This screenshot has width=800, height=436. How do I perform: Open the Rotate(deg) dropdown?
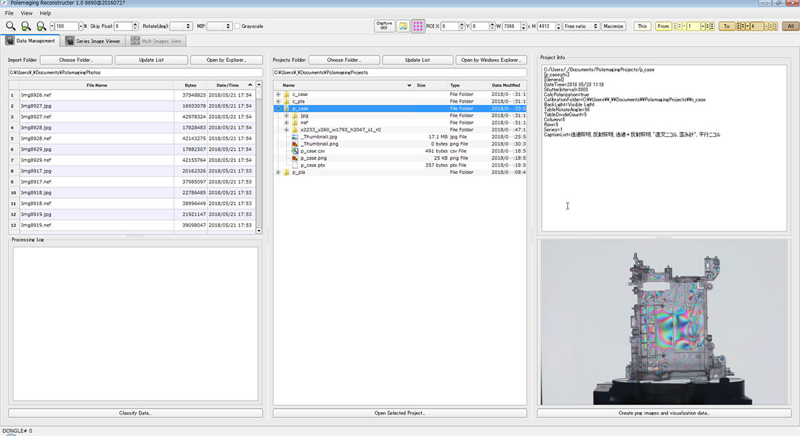coord(181,26)
